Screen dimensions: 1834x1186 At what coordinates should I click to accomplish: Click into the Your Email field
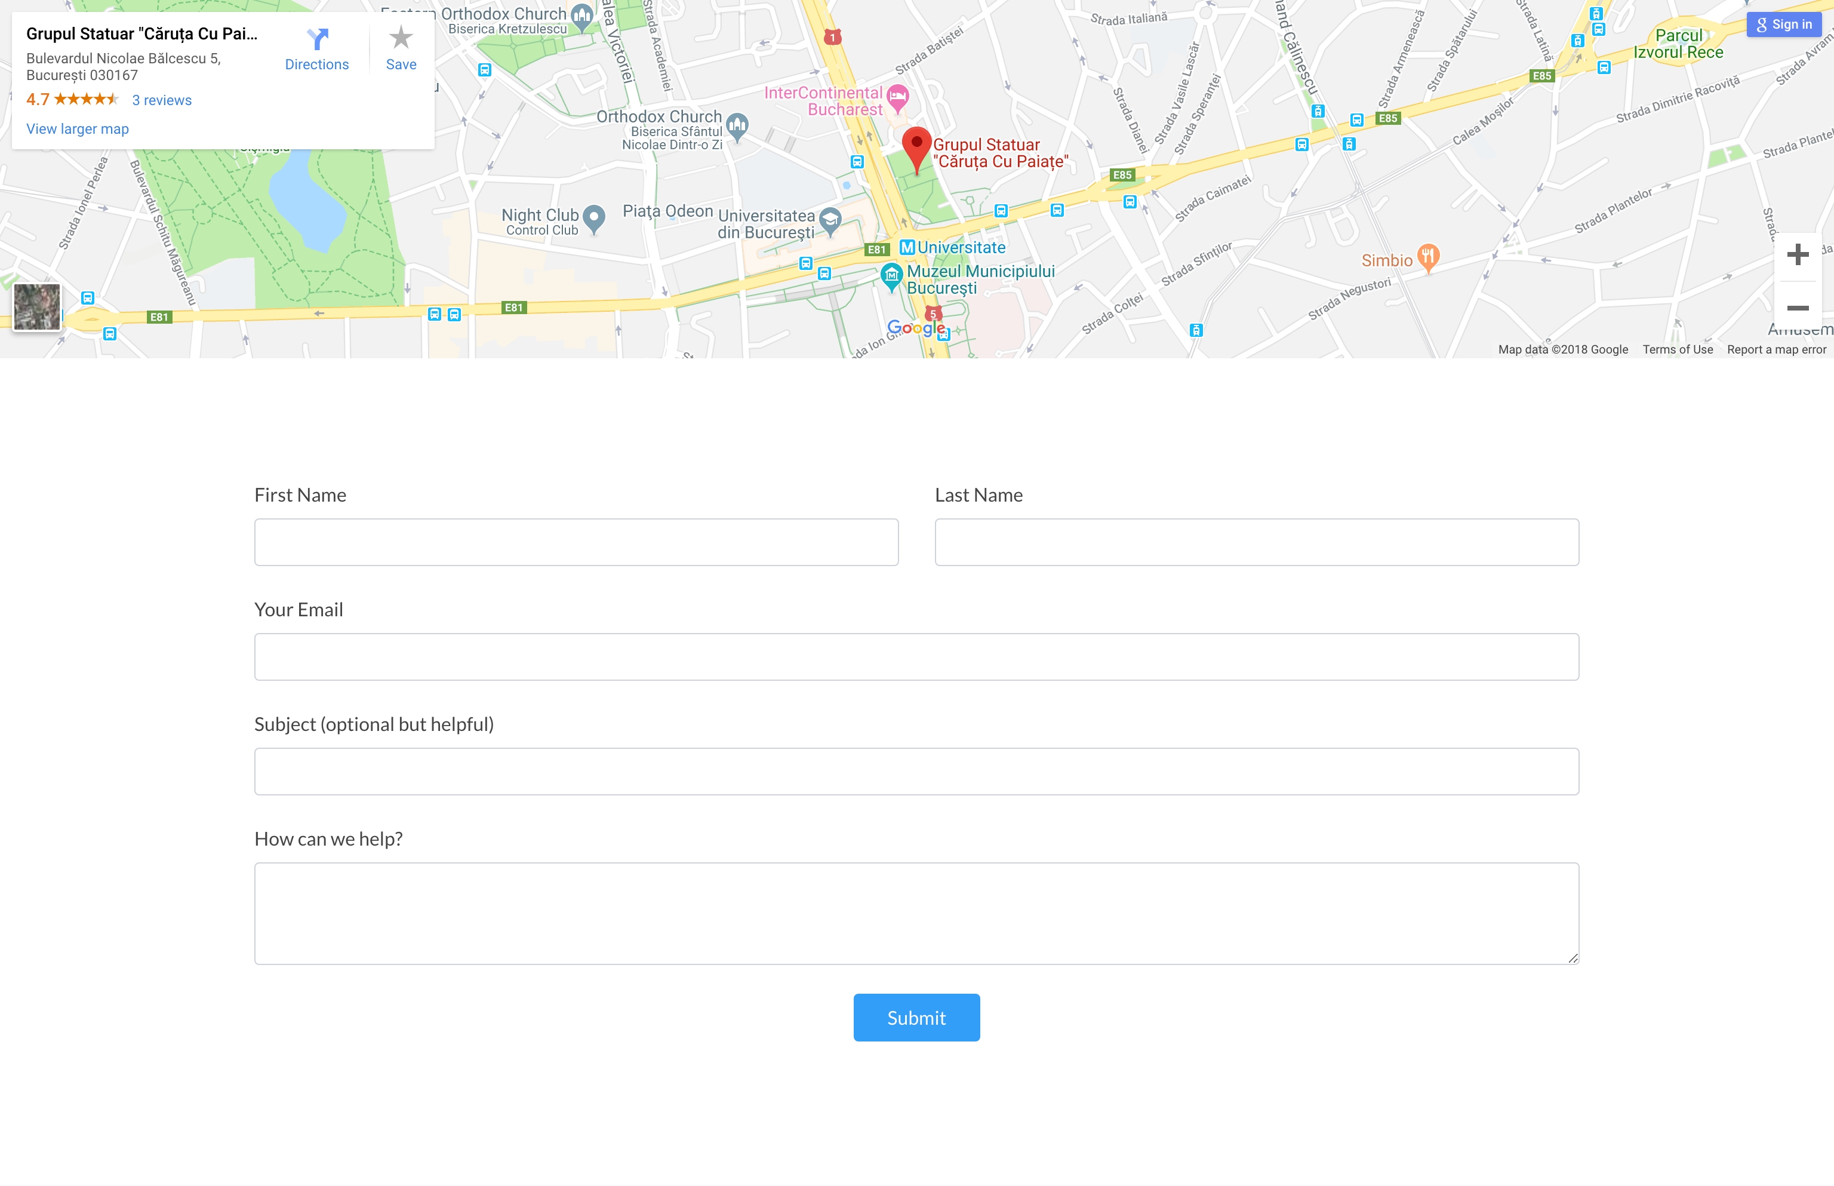pyautogui.click(x=916, y=657)
